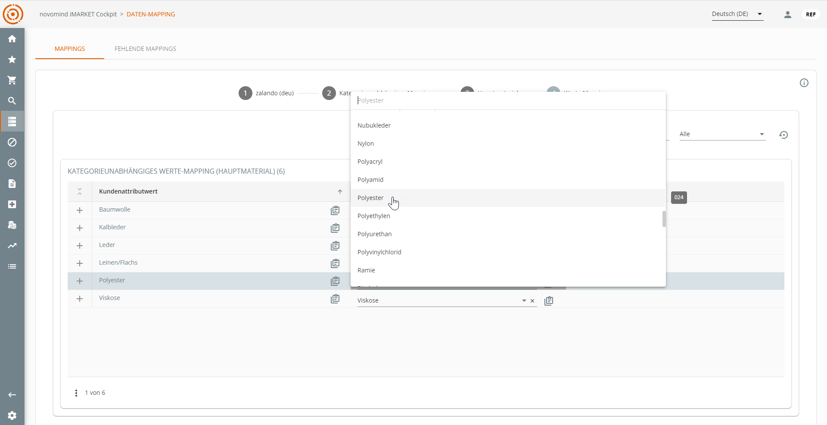
Task: Choose Nubukleder from the dropdown list
Action: point(508,125)
